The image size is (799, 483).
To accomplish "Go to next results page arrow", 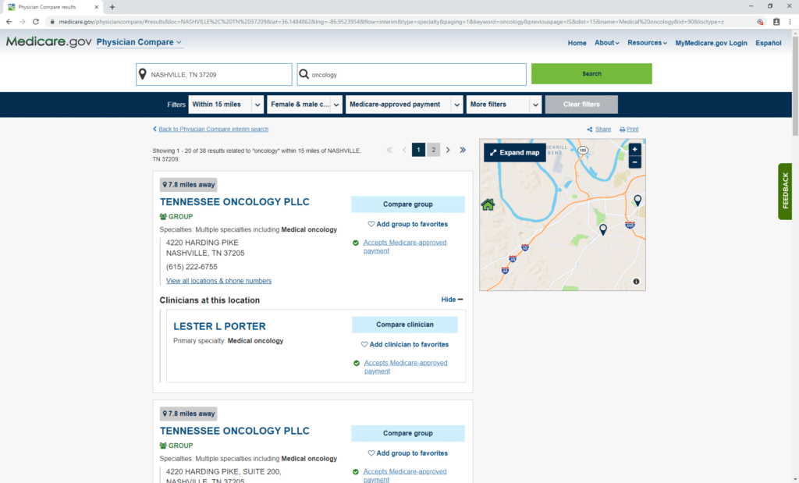I will click(448, 150).
